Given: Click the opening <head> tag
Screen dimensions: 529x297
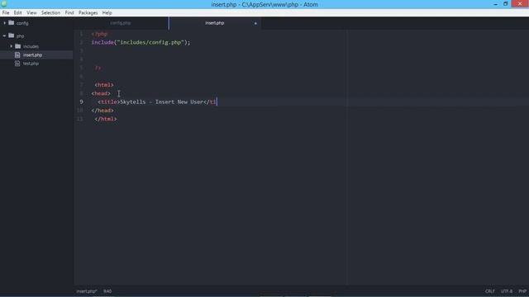Looking at the screenshot, I should (x=101, y=93).
